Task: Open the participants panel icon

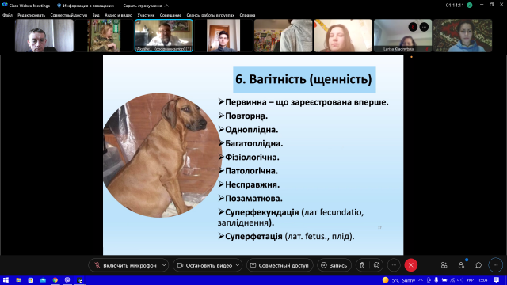Action: click(x=461, y=265)
